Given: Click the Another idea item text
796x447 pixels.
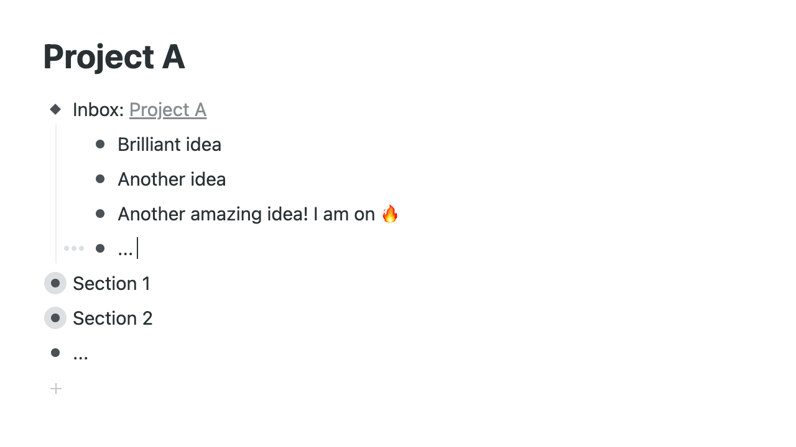Looking at the screenshot, I should [172, 179].
